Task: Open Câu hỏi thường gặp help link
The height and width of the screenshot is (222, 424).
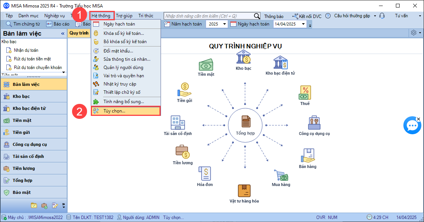Action: tap(352, 16)
